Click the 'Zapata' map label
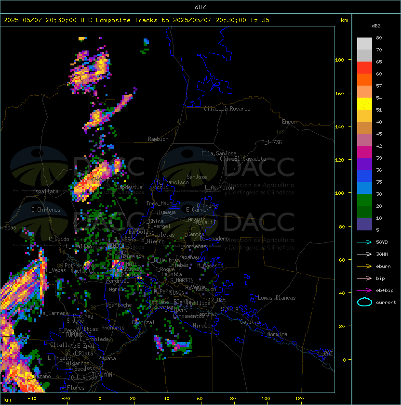 (107, 358)
